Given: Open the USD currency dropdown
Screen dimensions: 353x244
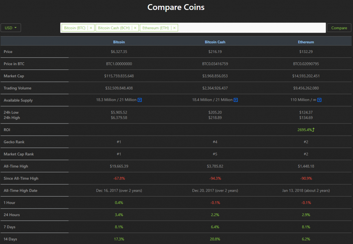Looking at the screenshot, I should click(x=11, y=28).
